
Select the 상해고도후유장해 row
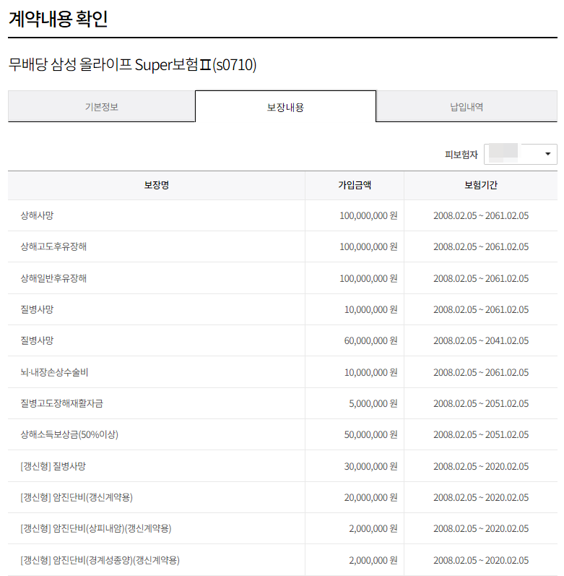click(282, 246)
